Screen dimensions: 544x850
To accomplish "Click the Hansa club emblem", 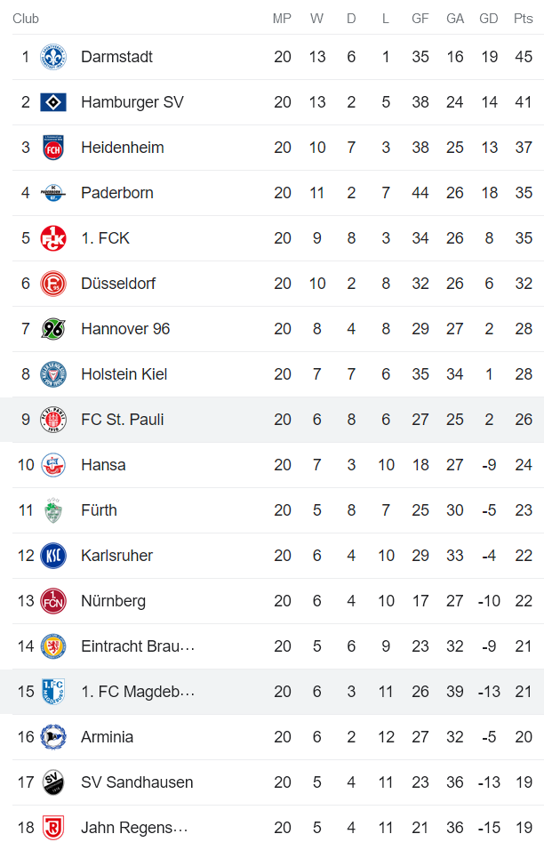I will point(52,464).
